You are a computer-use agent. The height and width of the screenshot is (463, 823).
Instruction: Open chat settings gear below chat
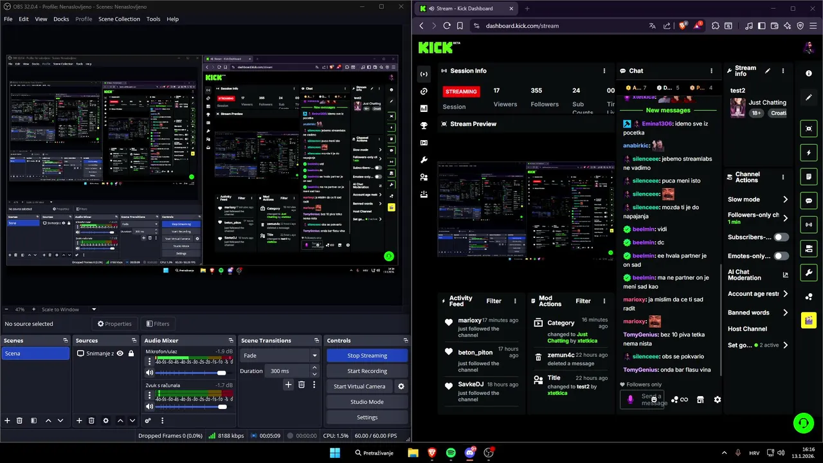(x=718, y=399)
